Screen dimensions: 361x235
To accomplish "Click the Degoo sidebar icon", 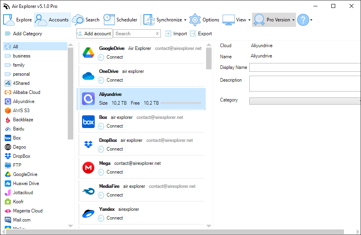I will coord(8,147).
